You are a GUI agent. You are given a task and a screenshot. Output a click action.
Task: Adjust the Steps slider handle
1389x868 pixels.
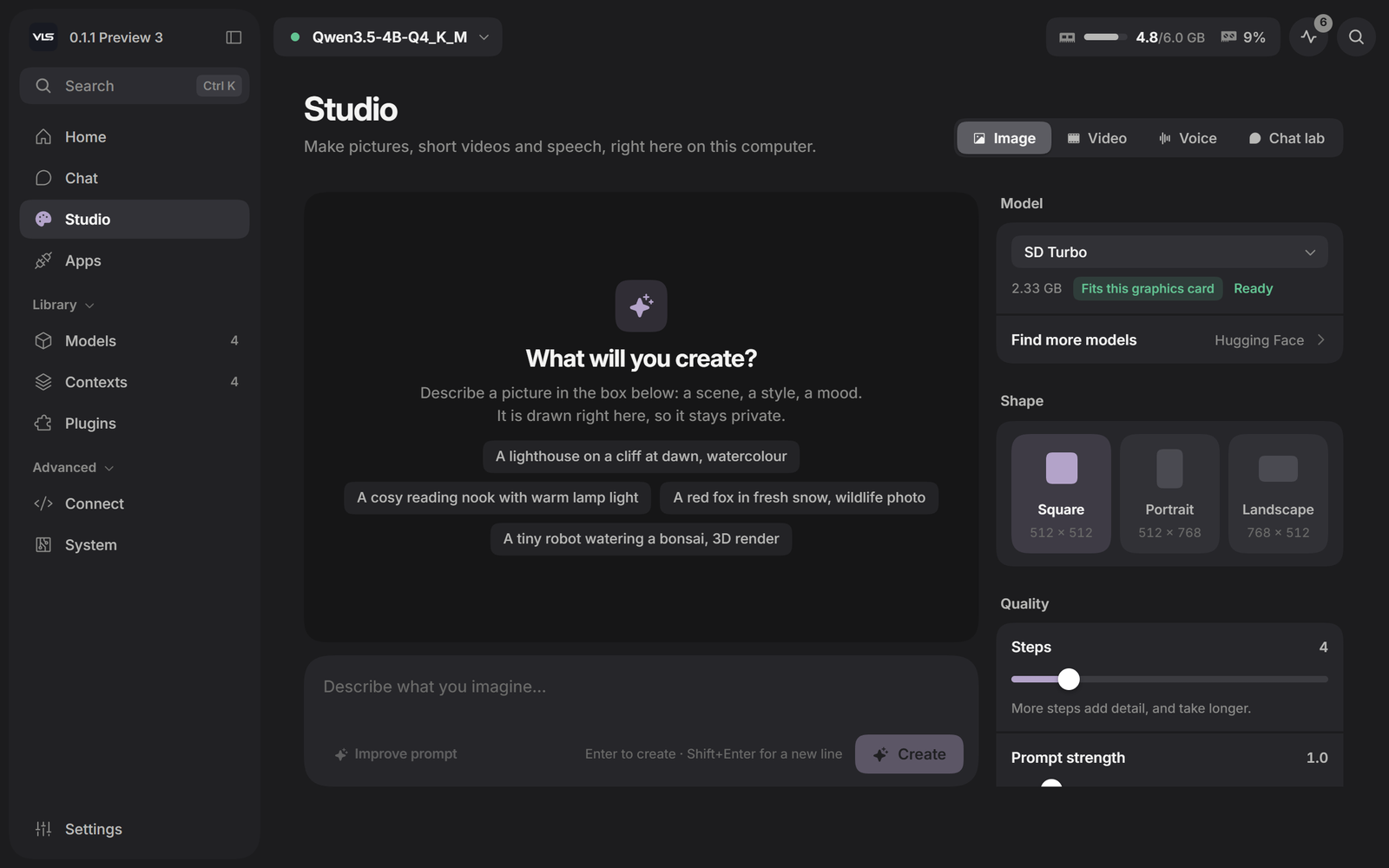[1069, 679]
